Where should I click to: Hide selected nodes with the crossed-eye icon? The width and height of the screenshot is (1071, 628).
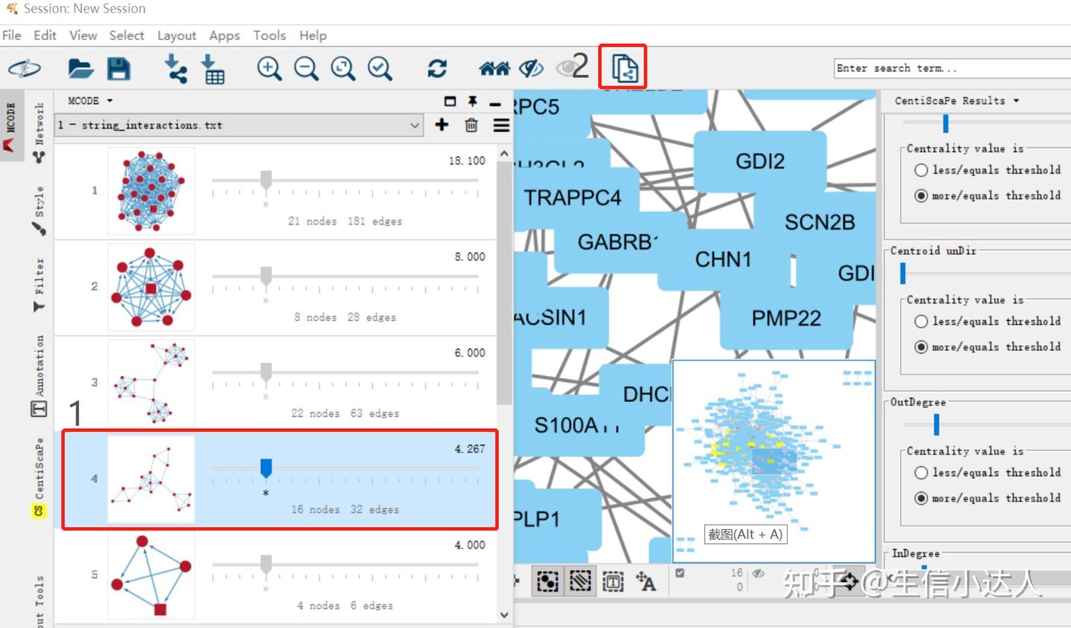[530, 68]
